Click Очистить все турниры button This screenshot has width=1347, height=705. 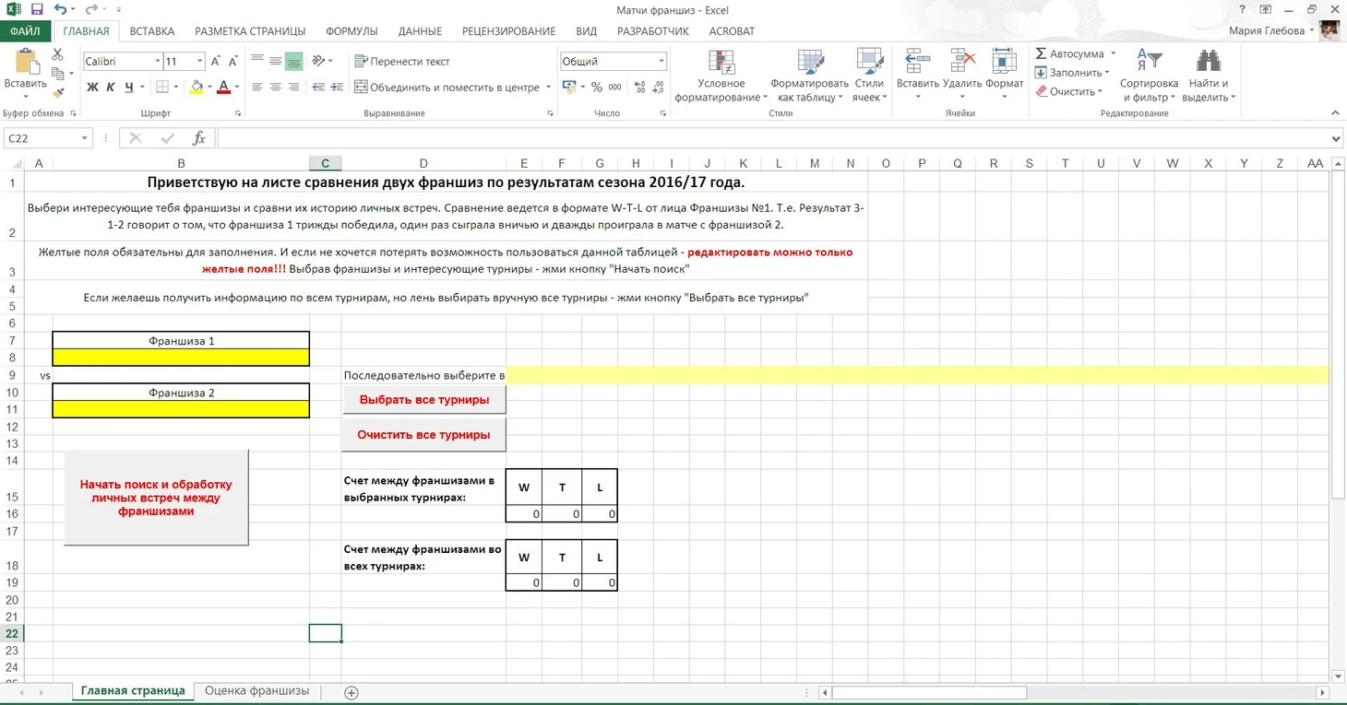click(423, 435)
